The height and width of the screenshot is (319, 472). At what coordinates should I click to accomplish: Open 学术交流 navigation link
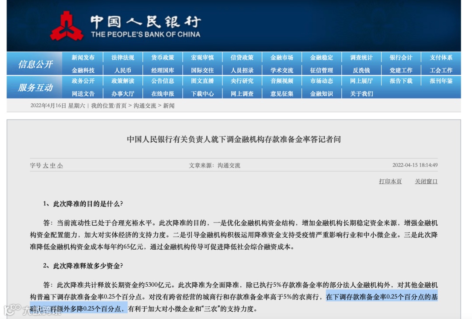pyautogui.click(x=282, y=70)
